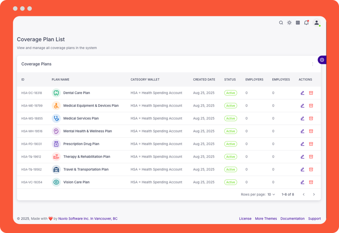Archive the Medical Services Plan

311,118
